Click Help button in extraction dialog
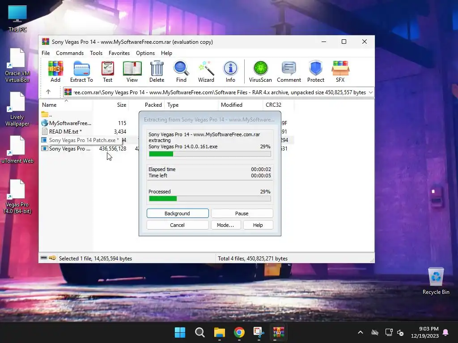 (258, 225)
